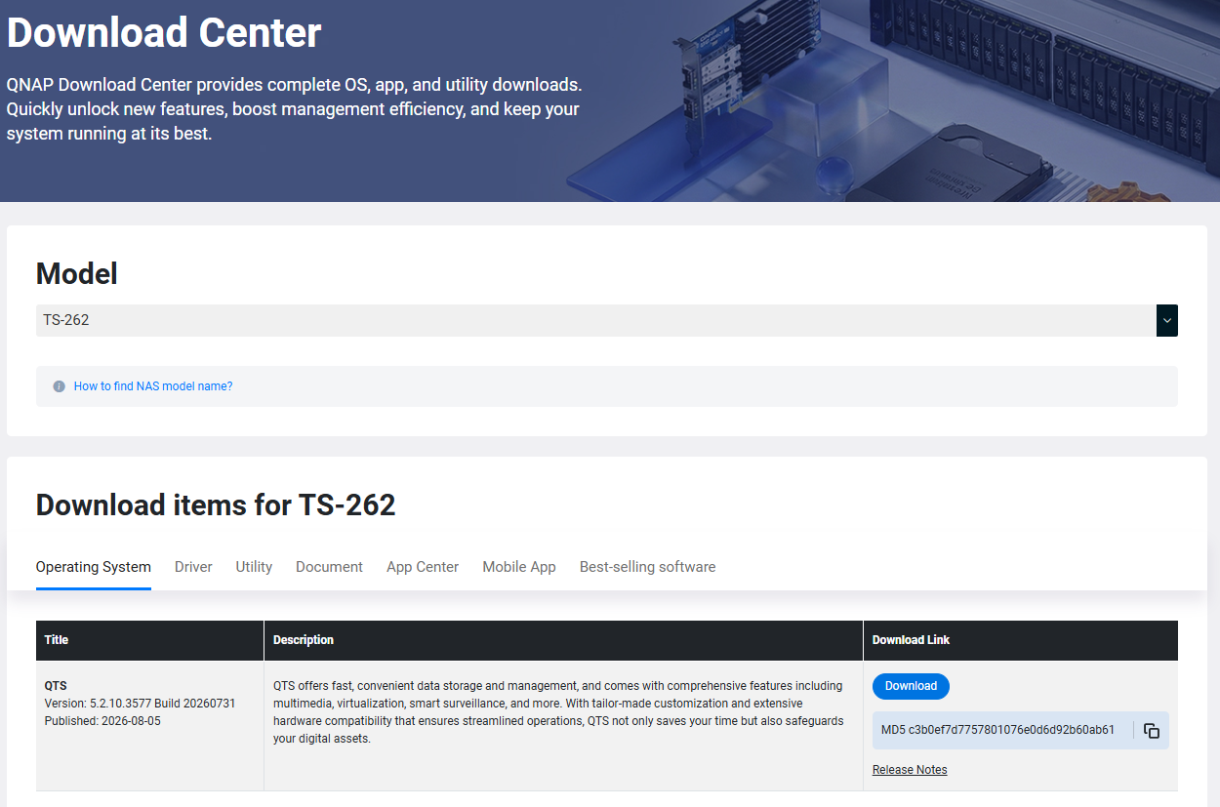
Task: Go to the App Center tab
Action: [423, 567]
